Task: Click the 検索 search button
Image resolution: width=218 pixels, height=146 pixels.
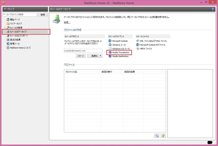Action: click(43, 15)
